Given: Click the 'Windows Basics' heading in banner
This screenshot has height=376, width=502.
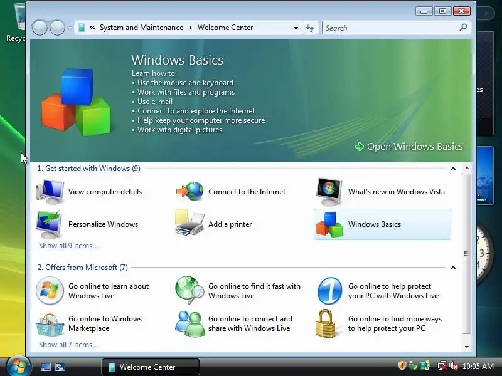Looking at the screenshot, I should (177, 60).
